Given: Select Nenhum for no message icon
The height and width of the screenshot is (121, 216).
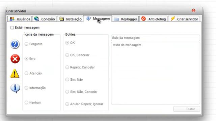Looking at the screenshot, I should 26,103.
